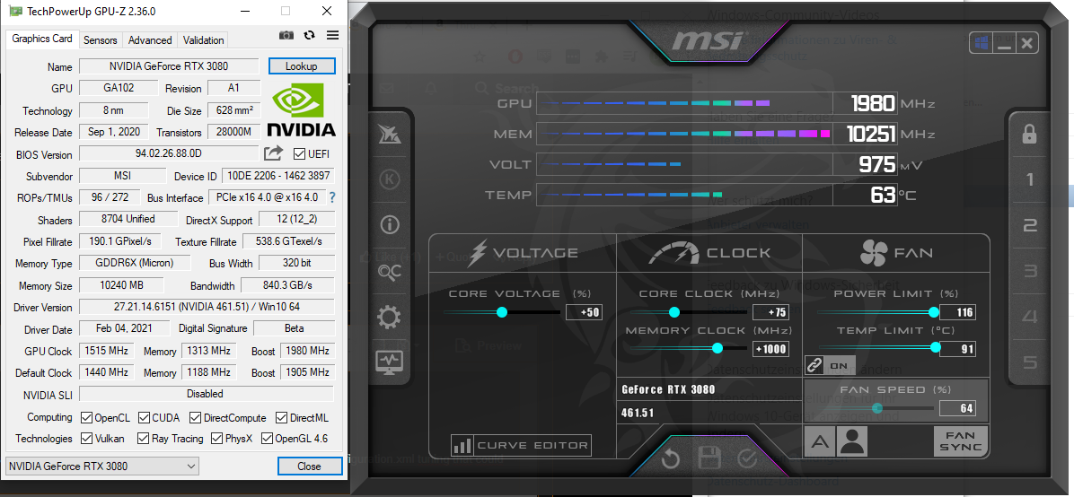Select Afterburner profile slot 3
Screen dimensions: 1074x497
click(1029, 272)
